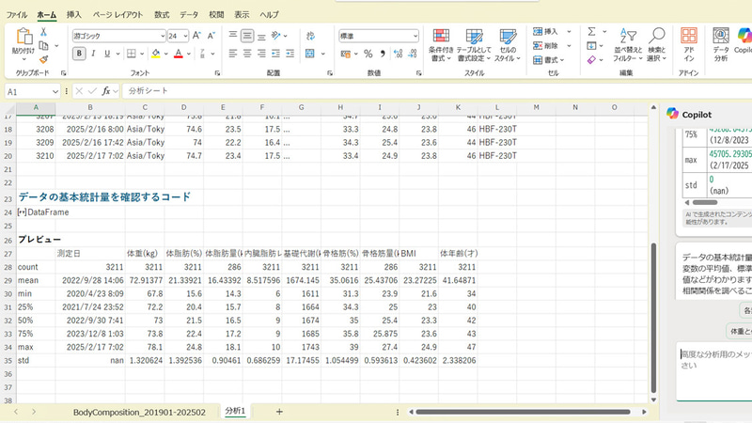The image size is (752, 423).
Task: Click the 削除 delete cells button
Action: tap(546, 45)
